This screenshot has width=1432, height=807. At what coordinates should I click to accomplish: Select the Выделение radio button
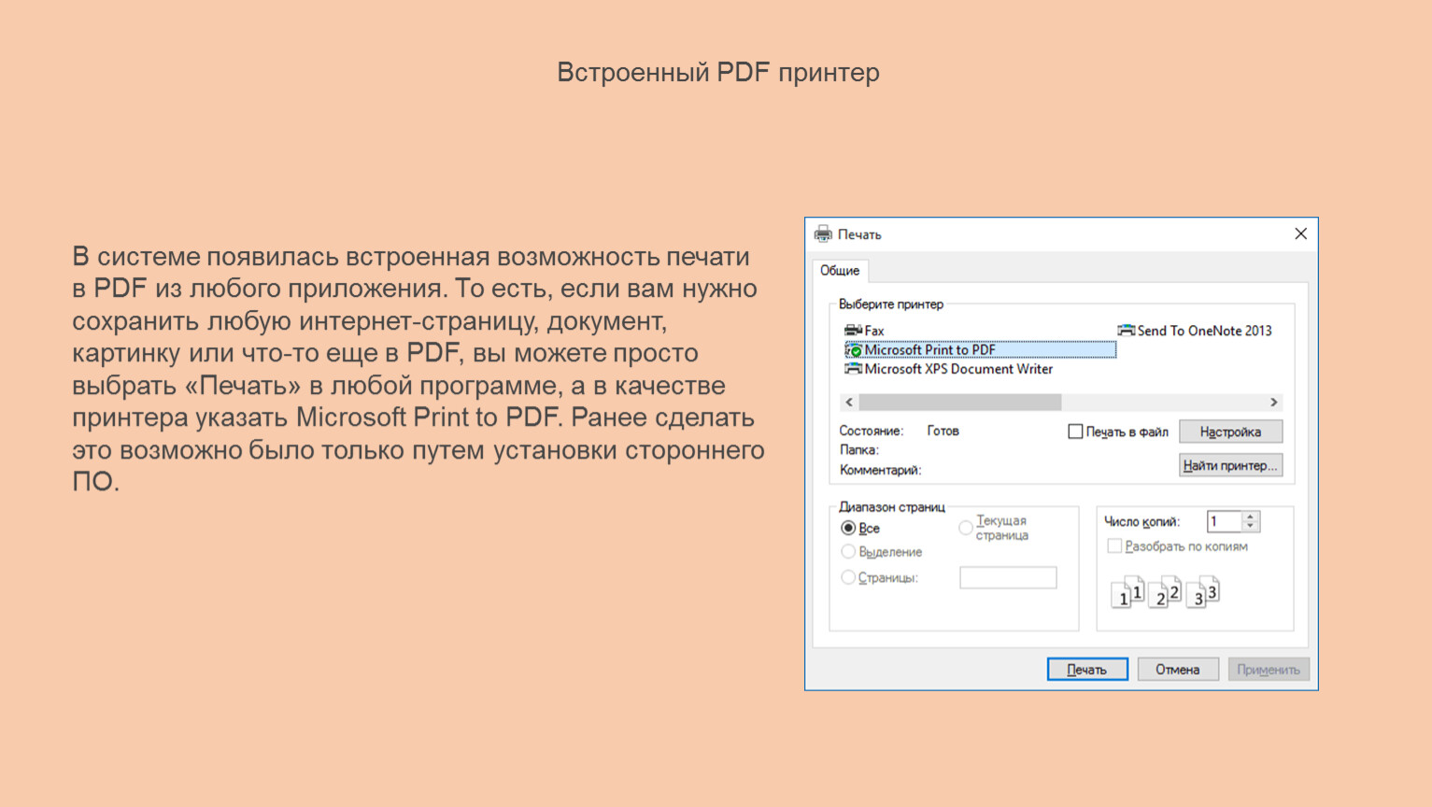pos(848,552)
